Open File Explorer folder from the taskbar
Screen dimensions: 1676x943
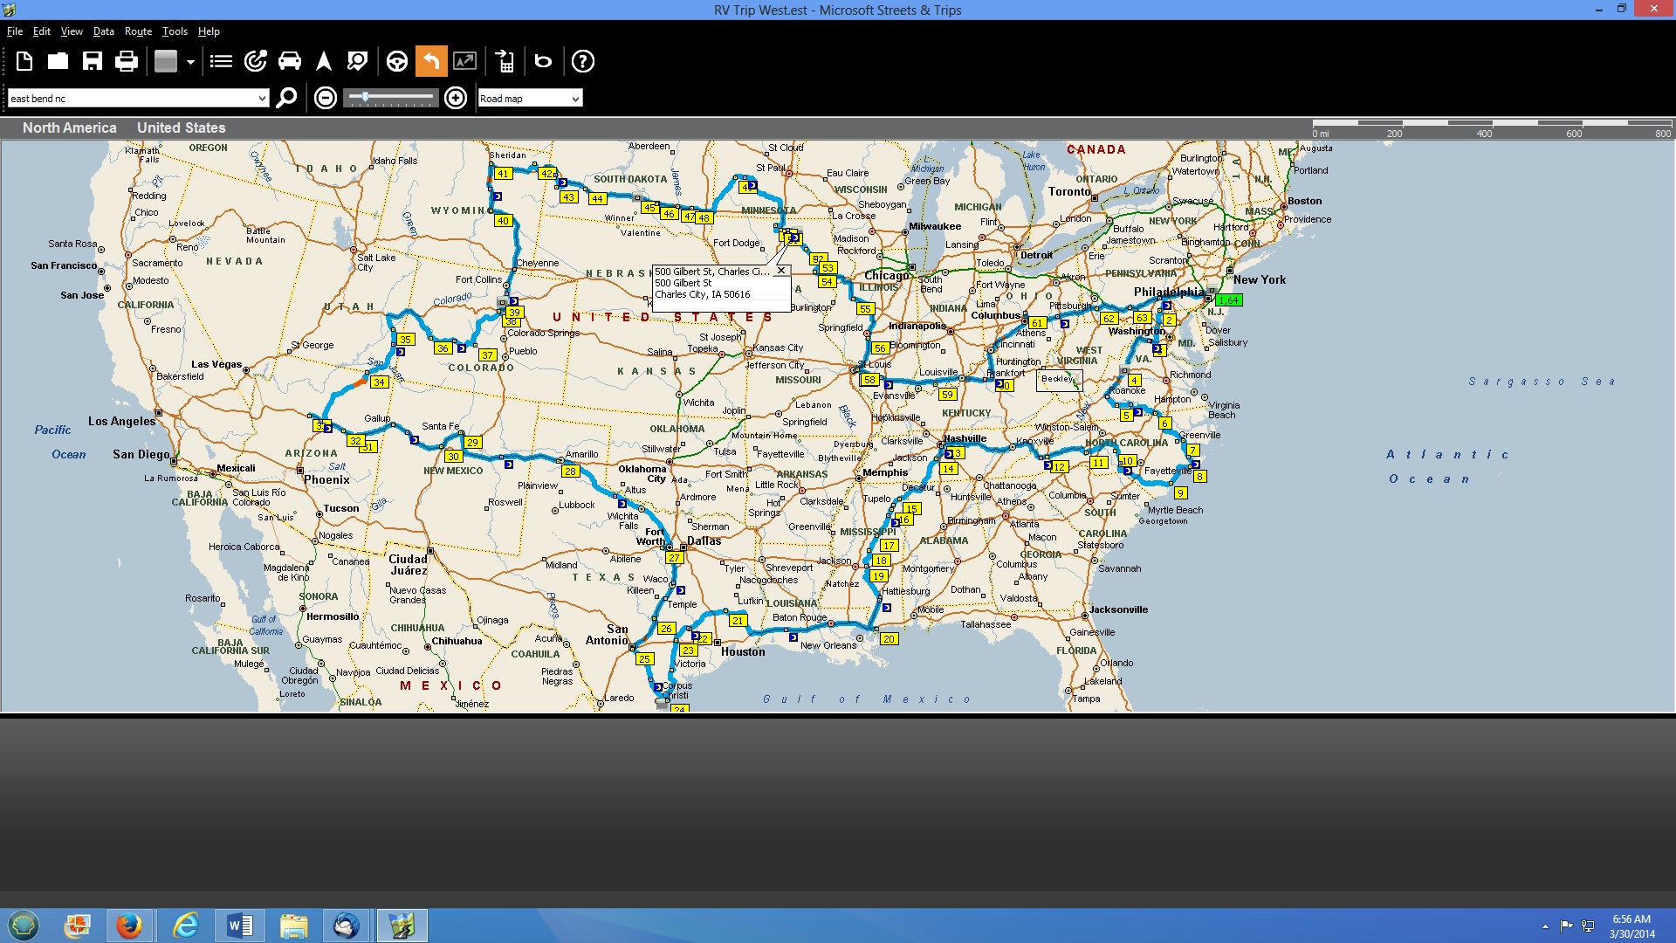pyautogui.click(x=293, y=925)
